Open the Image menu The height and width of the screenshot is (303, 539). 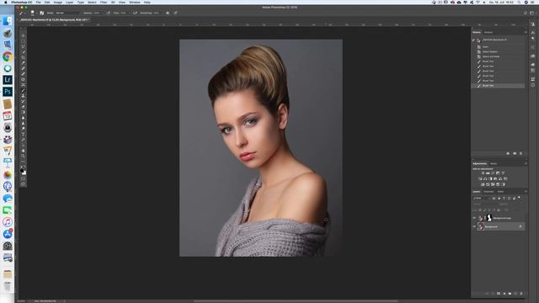tap(58, 2)
